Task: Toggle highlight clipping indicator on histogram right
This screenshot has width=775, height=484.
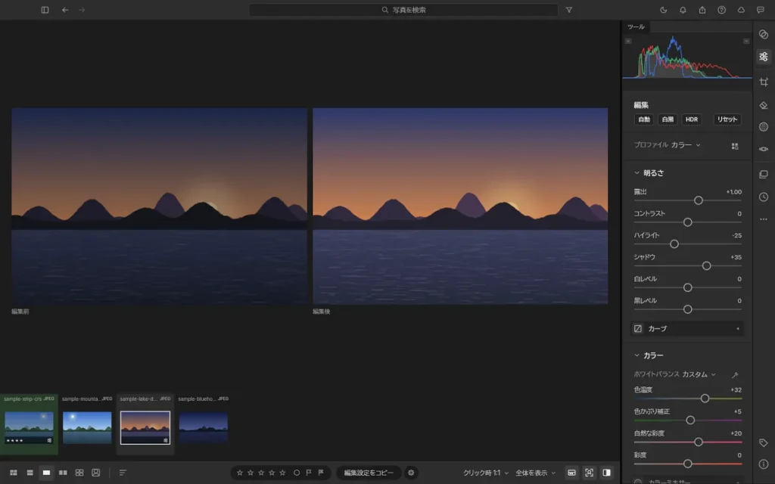Action: pos(745,42)
